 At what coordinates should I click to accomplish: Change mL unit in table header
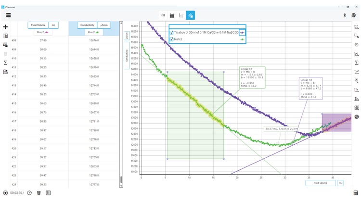coord(53,25)
